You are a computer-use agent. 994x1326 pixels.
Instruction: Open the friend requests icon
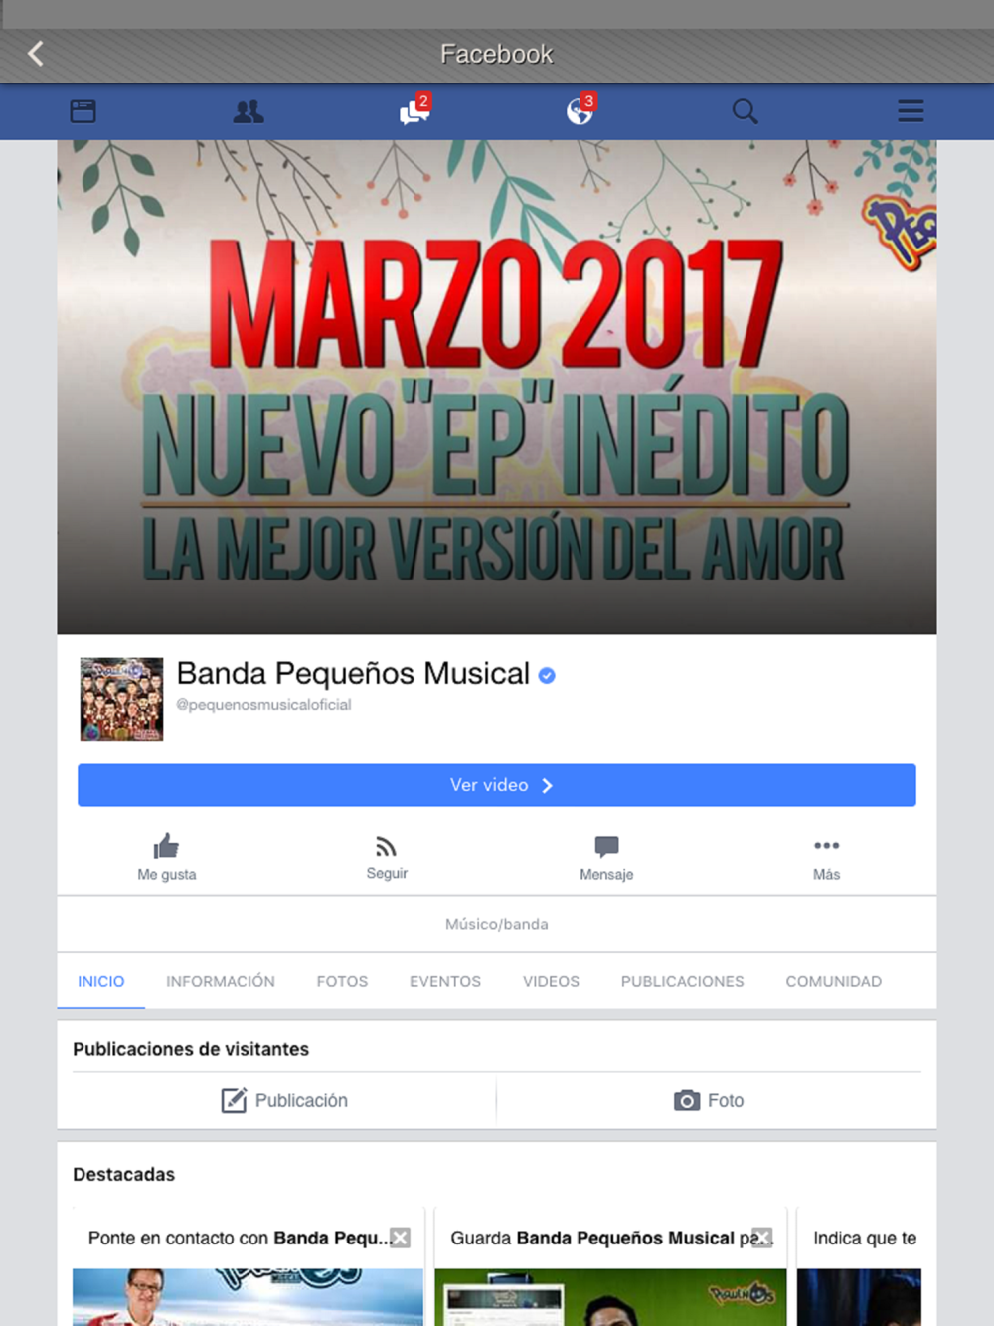click(248, 111)
